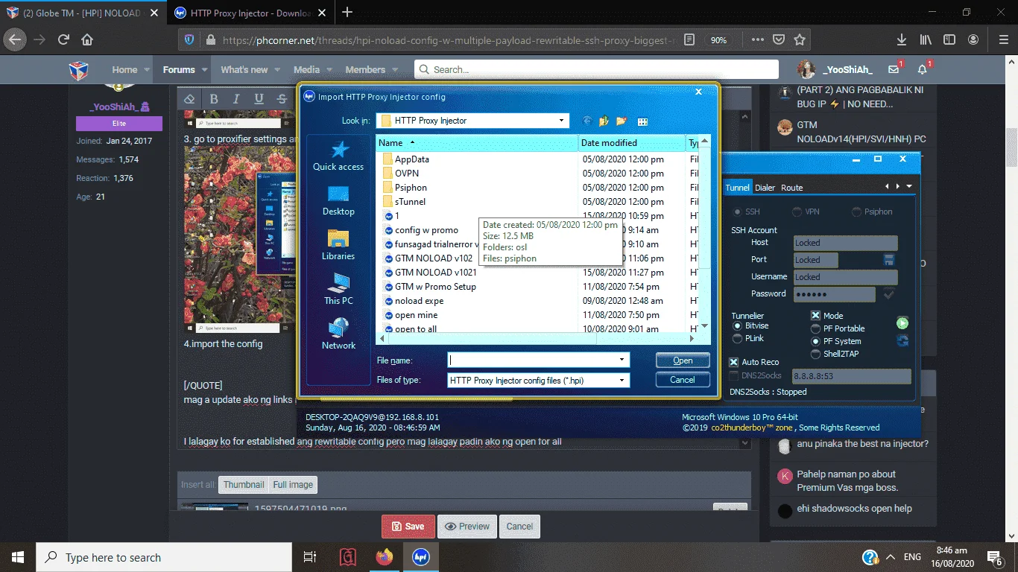Toggle the Mode checkbox
The image size is (1018, 572).
[815, 316]
